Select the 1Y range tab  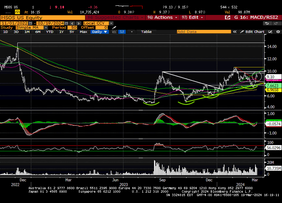pyautogui.click(x=62, y=32)
